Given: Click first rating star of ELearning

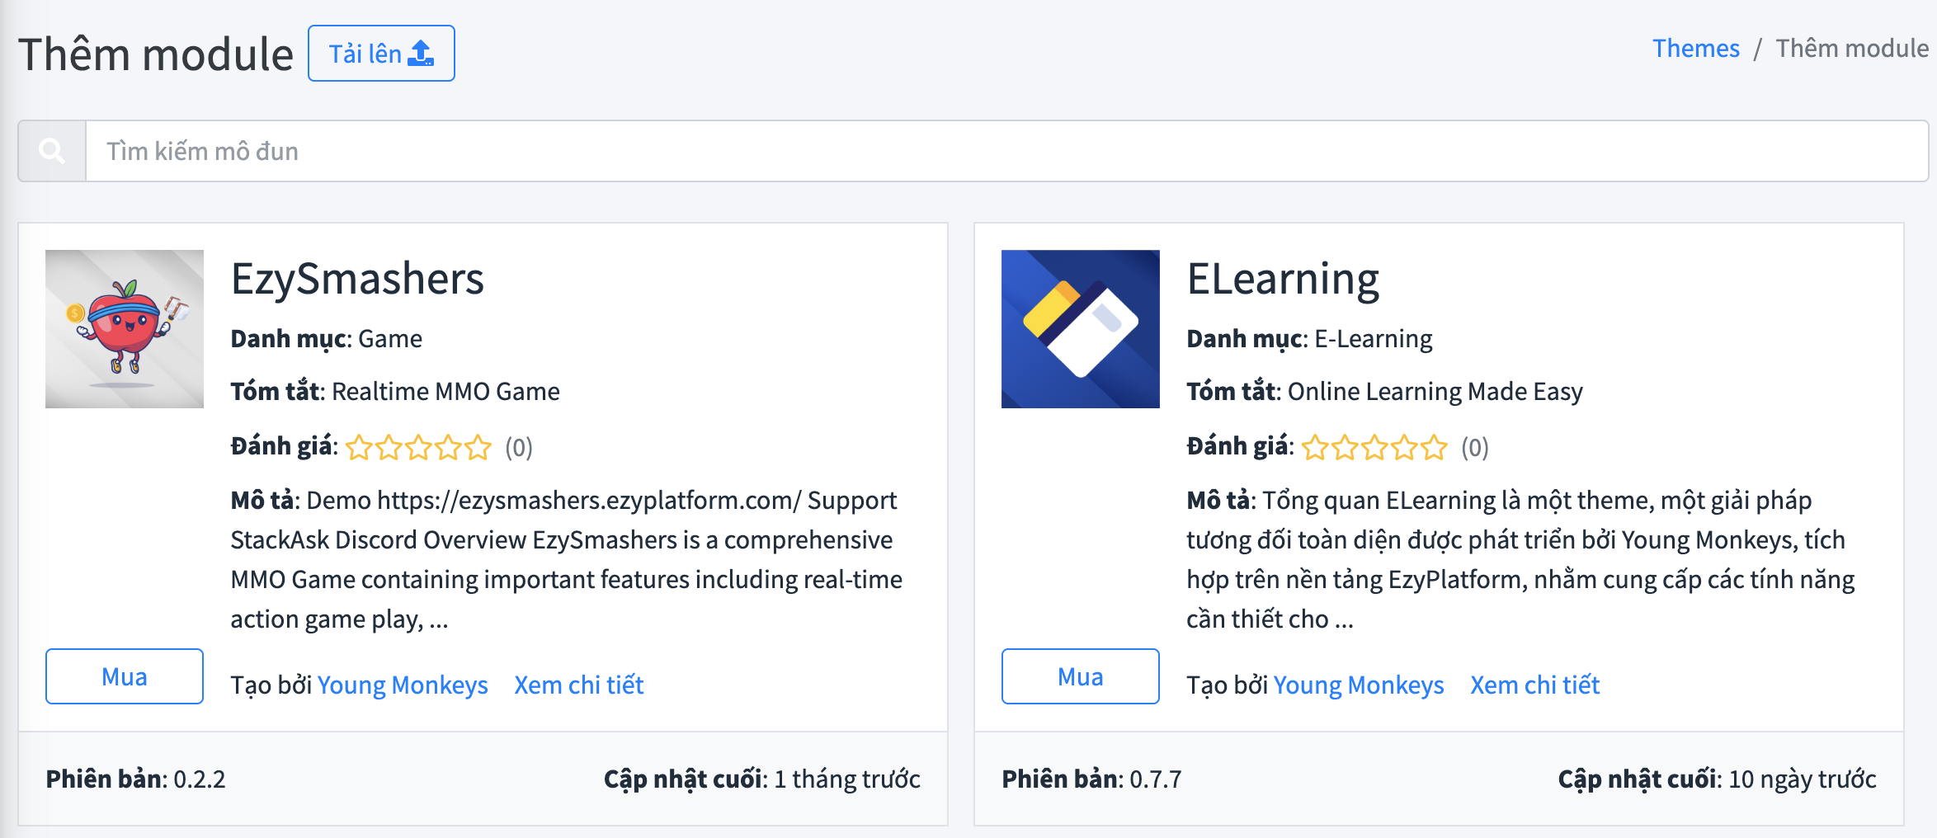Looking at the screenshot, I should [x=1315, y=448].
